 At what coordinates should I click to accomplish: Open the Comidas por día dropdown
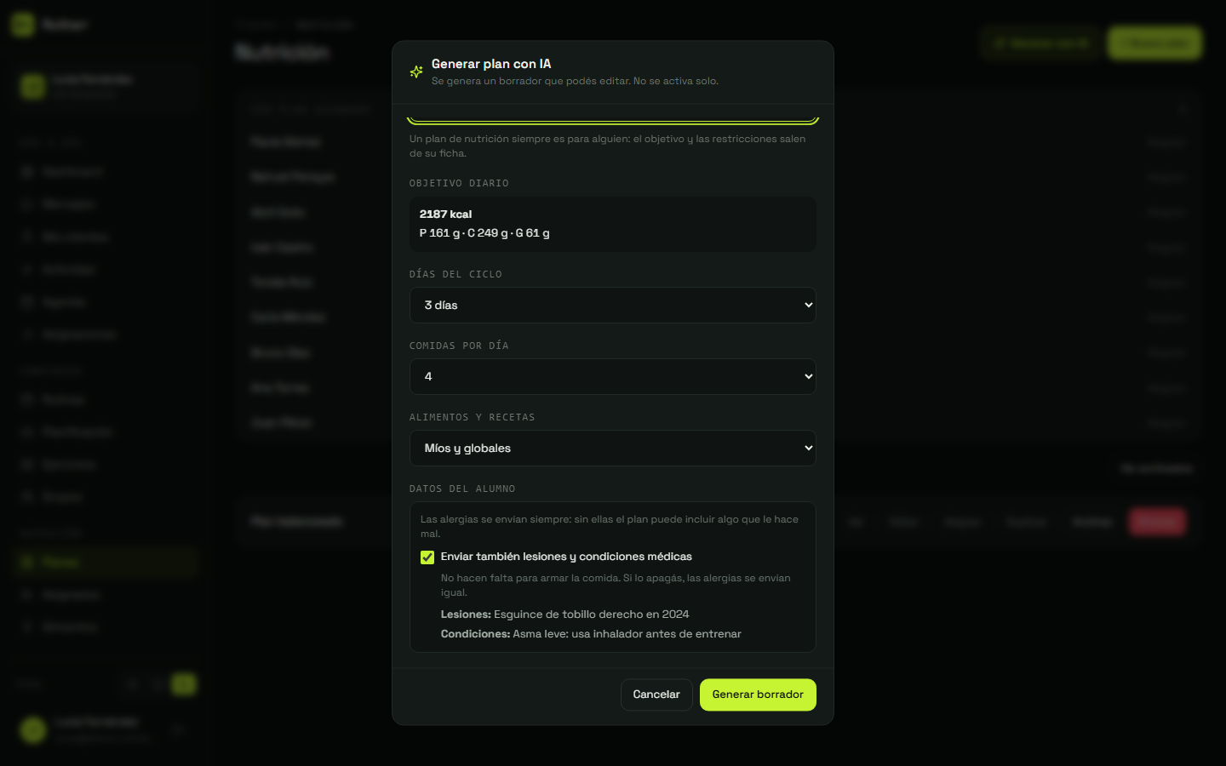click(613, 376)
